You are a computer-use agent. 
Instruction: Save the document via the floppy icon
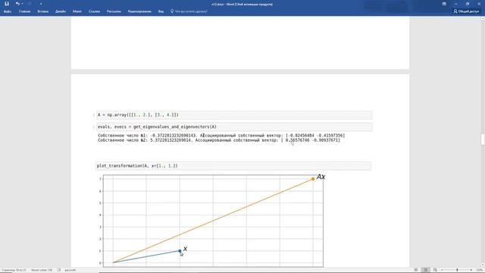point(7,4)
